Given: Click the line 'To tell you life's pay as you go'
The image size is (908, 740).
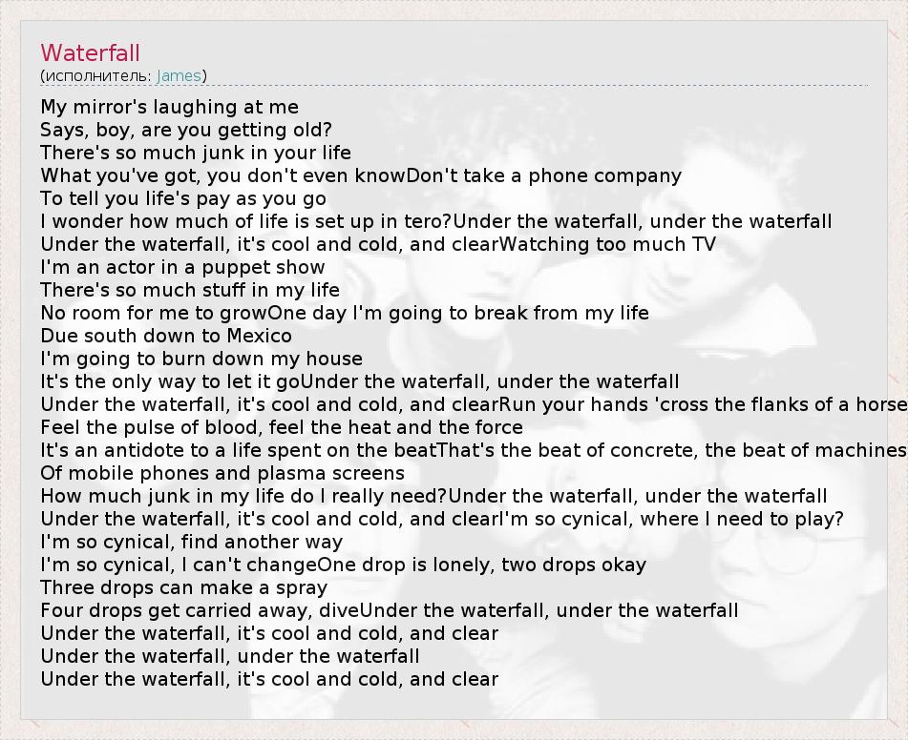Looking at the screenshot, I should 183,198.
